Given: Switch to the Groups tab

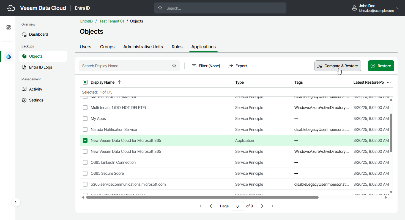Looking at the screenshot, I should (x=107, y=47).
